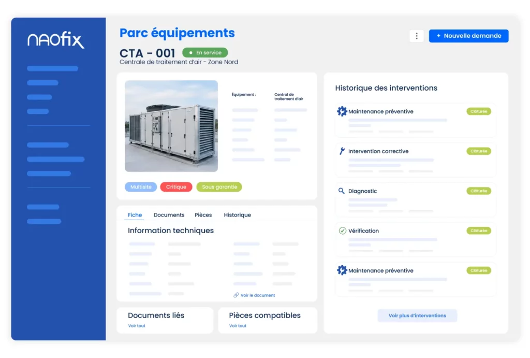Click Clôturée badge on Diagnostic
530x358 pixels.
(479, 191)
